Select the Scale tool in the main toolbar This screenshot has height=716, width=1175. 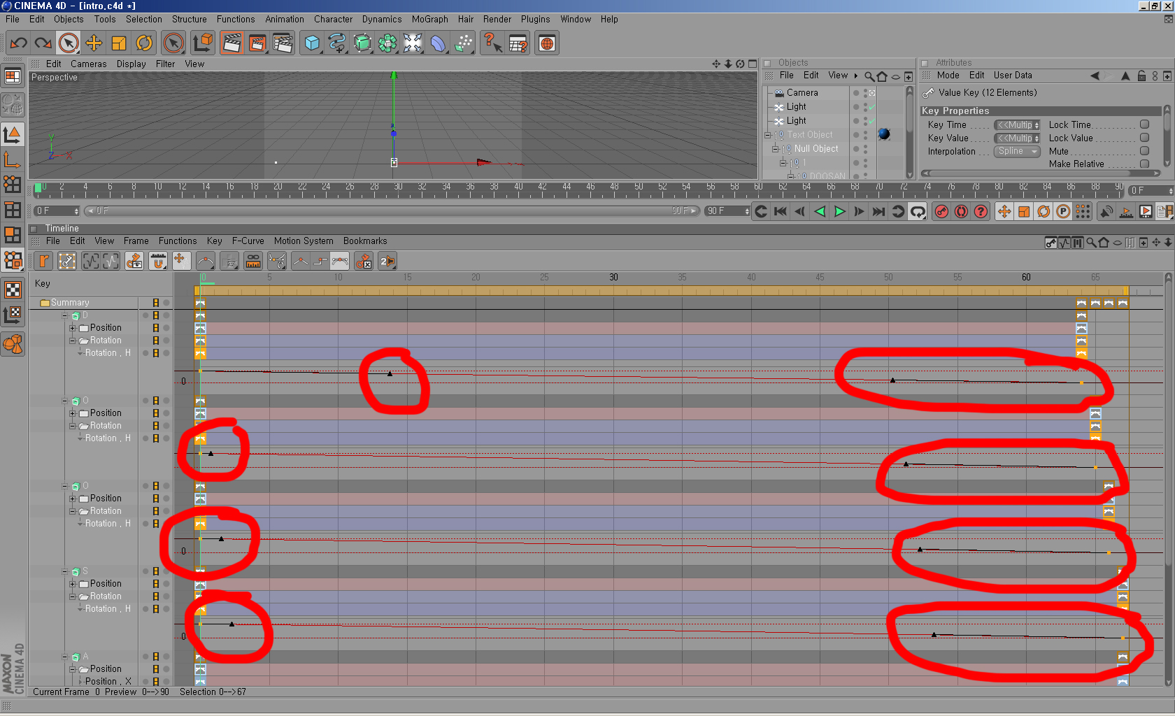coord(119,43)
